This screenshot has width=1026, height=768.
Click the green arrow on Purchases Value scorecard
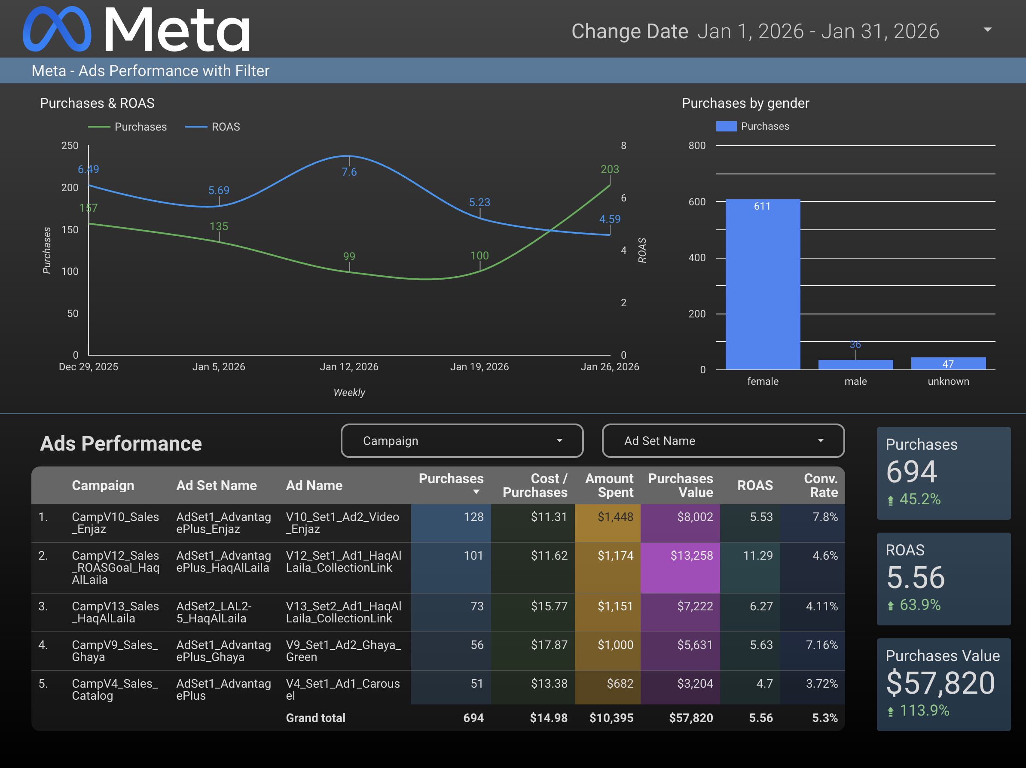[x=890, y=711]
